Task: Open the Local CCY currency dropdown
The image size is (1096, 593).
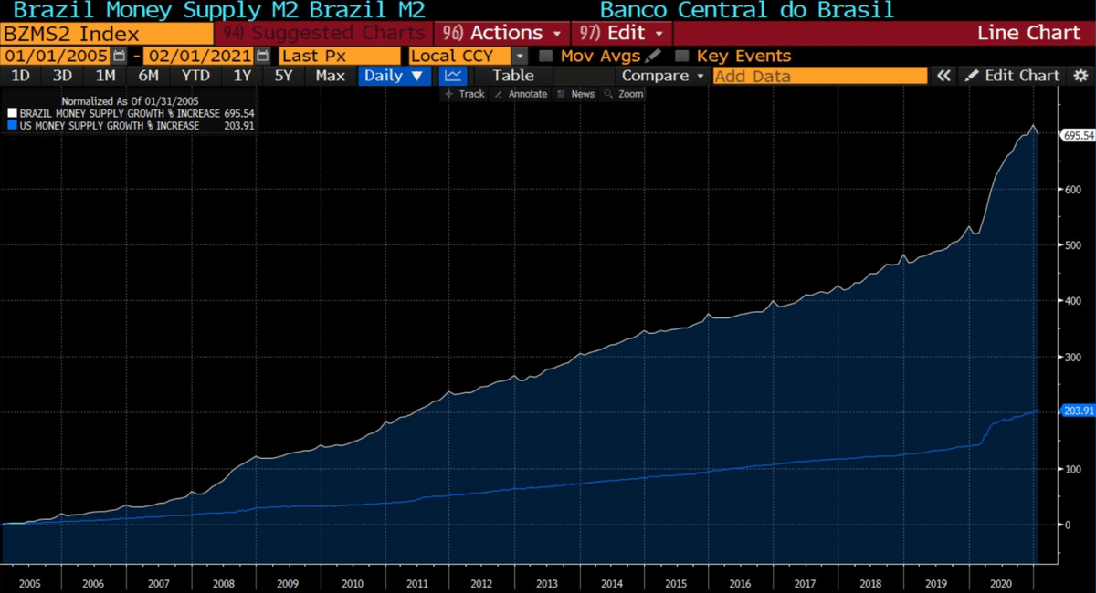Action: (x=468, y=56)
